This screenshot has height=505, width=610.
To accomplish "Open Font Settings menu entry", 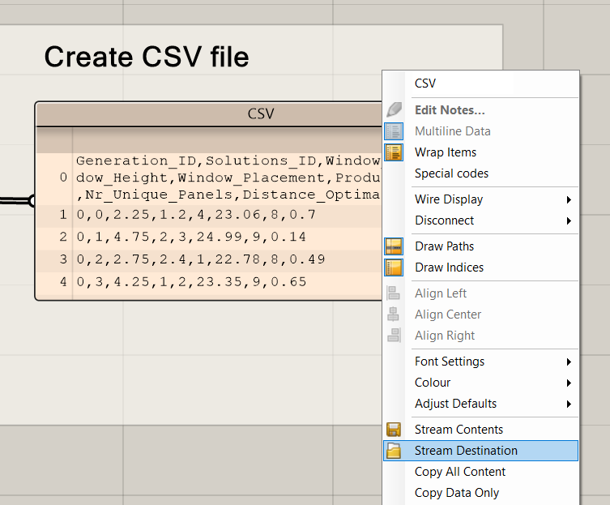I will click(481, 362).
